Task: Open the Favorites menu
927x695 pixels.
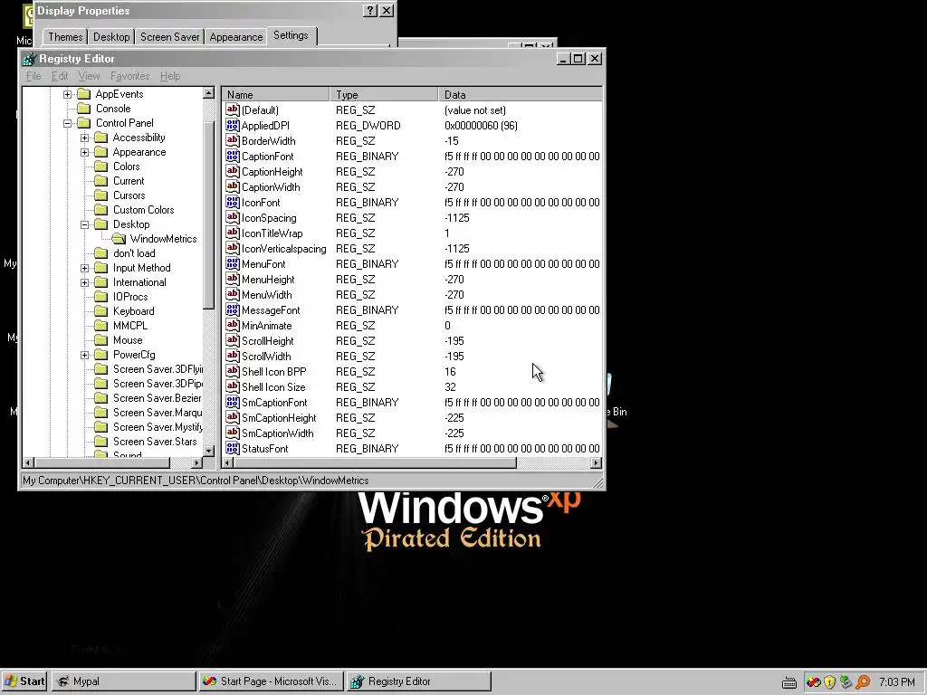Action: coord(130,76)
